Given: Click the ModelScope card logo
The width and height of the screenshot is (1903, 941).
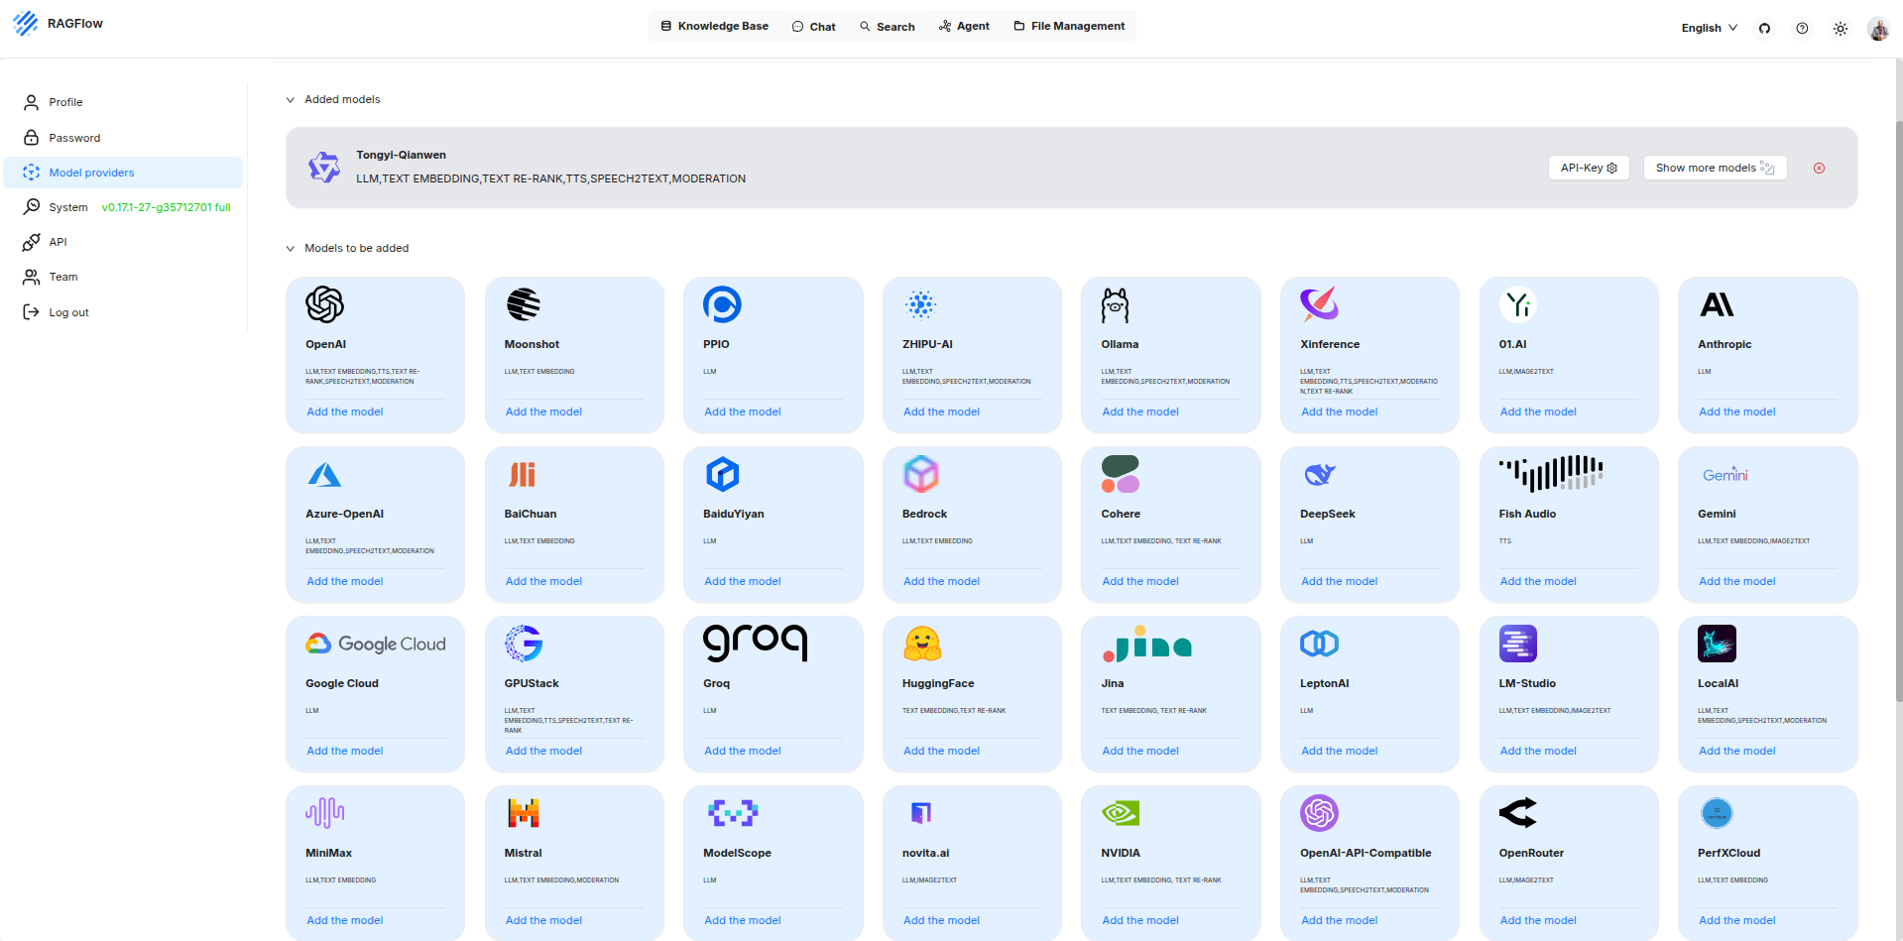Looking at the screenshot, I should 733,813.
